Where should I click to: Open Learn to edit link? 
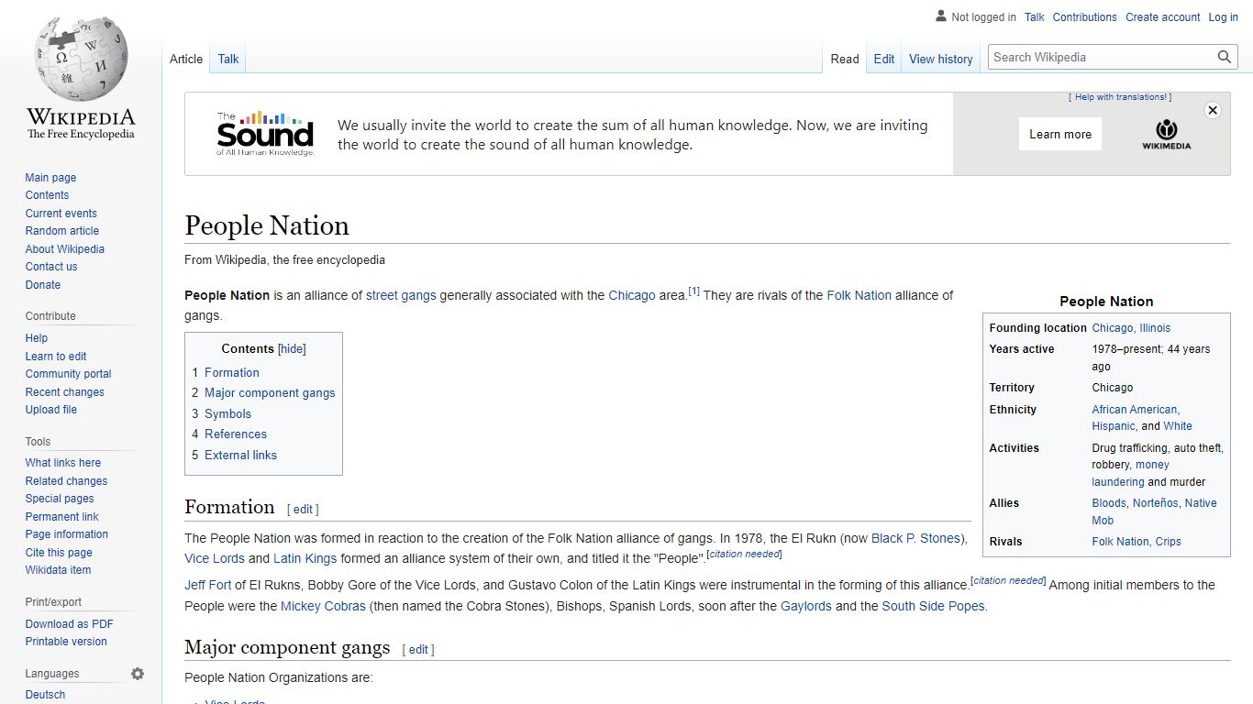click(56, 357)
